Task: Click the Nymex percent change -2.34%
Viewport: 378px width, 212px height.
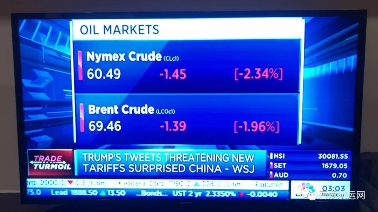Action: (258, 74)
